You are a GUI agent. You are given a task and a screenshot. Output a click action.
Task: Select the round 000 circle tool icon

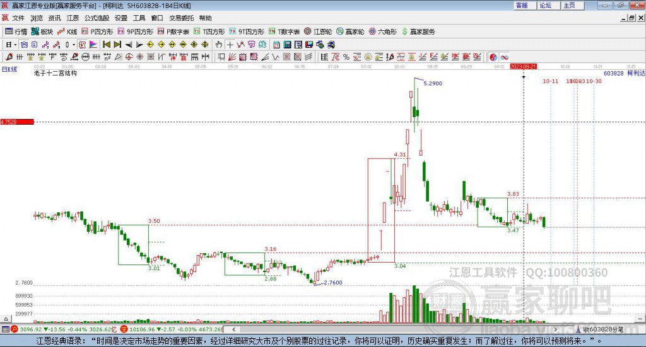click(85, 57)
